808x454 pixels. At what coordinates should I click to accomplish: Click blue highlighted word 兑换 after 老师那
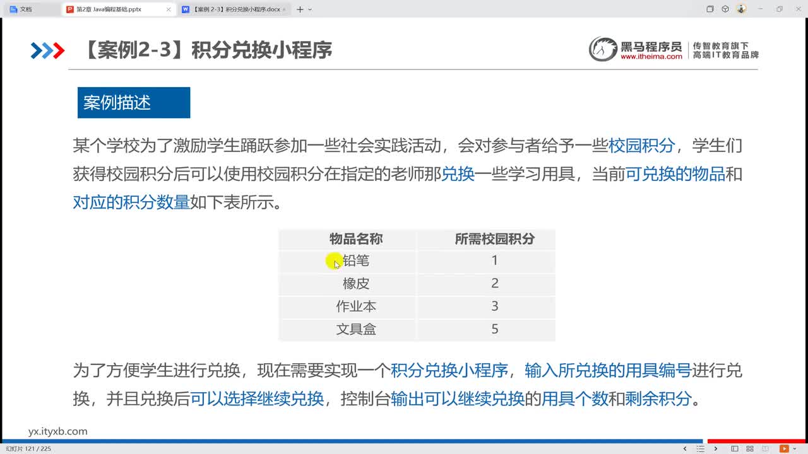(x=458, y=174)
